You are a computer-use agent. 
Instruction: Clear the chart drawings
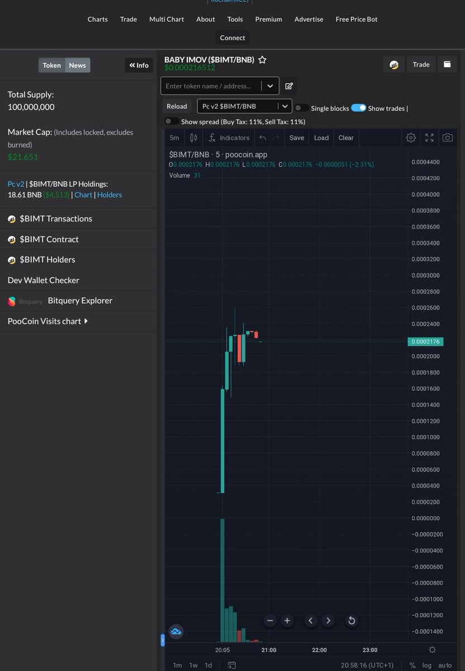tap(346, 138)
